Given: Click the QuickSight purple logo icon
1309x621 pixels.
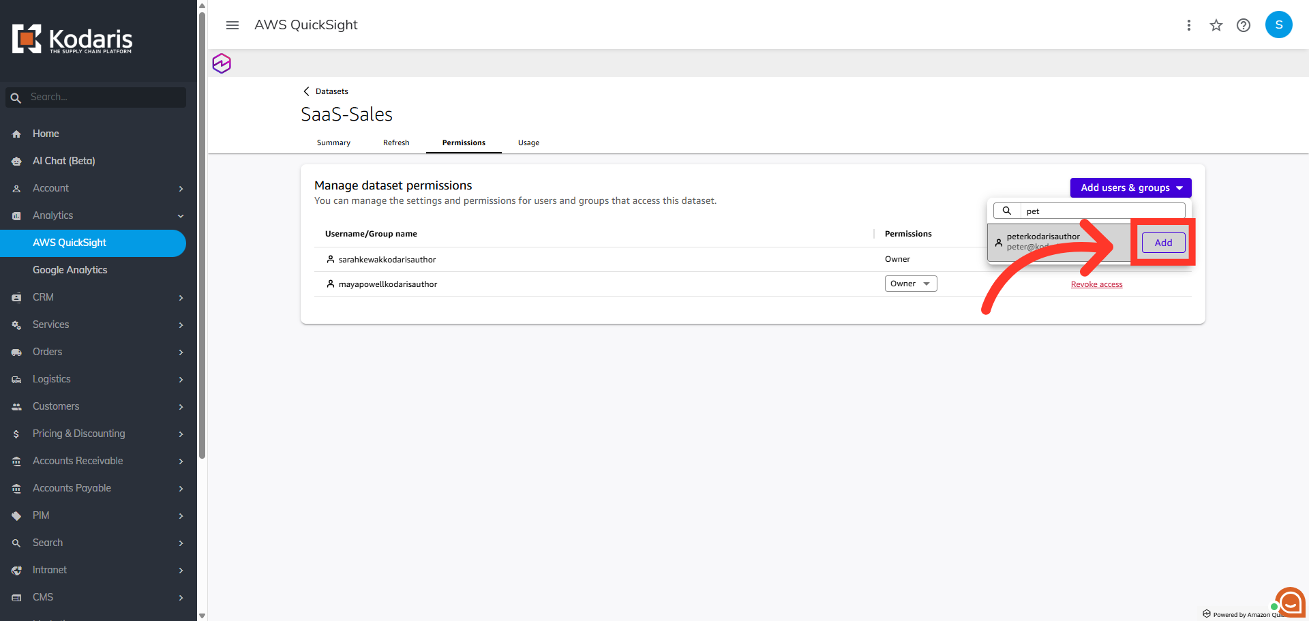Looking at the screenshot, I should (222, 63).
